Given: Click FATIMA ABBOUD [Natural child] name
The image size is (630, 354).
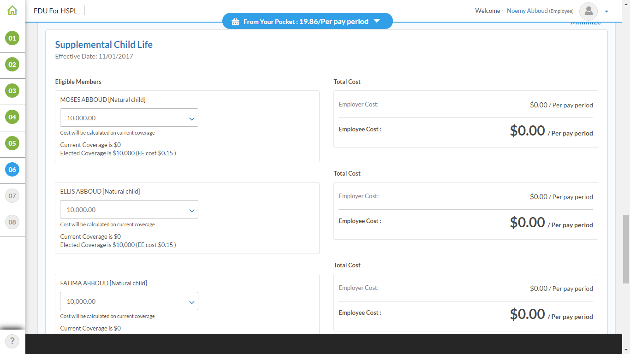Looking at the screenshot, I should click(104, 283).
